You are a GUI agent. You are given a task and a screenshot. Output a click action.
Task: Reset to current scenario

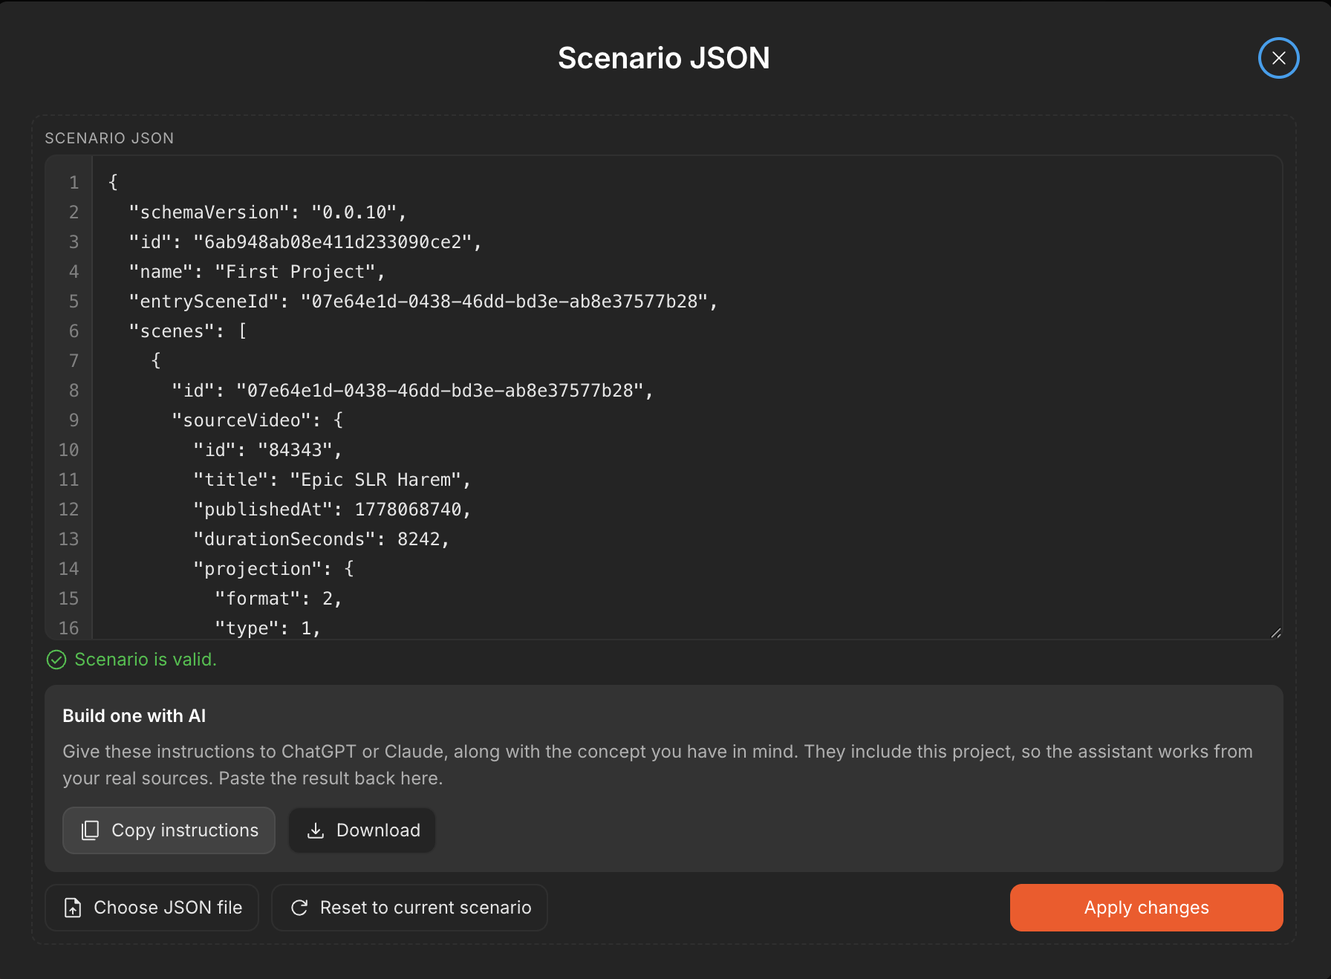(409, 908)
